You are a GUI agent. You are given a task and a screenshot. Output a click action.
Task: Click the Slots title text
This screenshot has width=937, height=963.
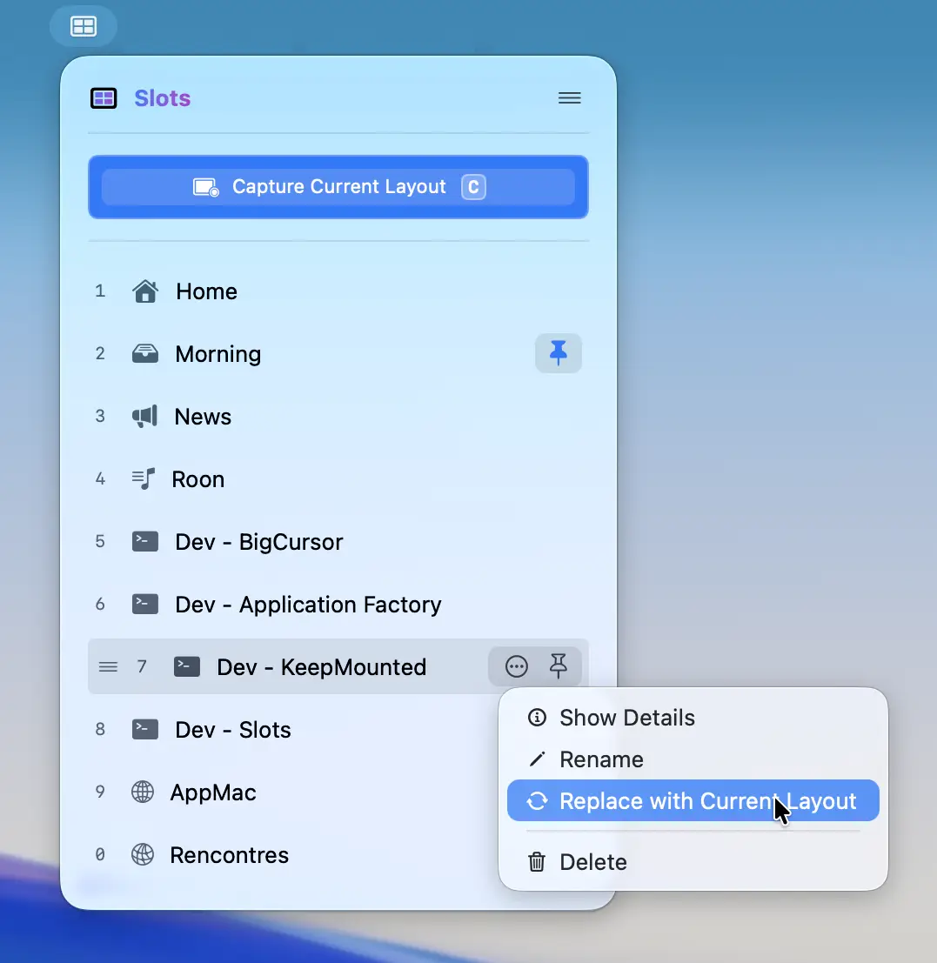[x=163, y=98]
